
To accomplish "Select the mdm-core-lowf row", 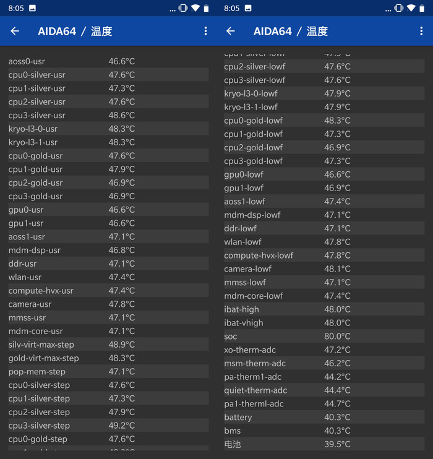I will (324, 295).
